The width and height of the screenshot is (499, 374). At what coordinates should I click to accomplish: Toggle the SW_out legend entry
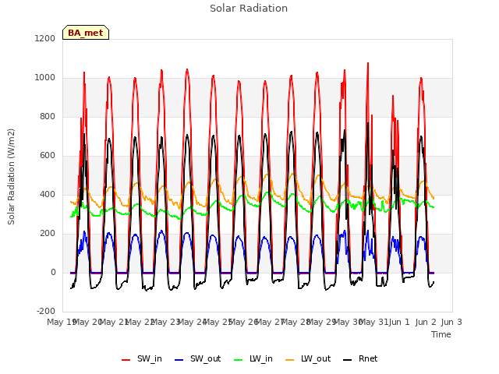pyautogui.click(x=197, y=358)
